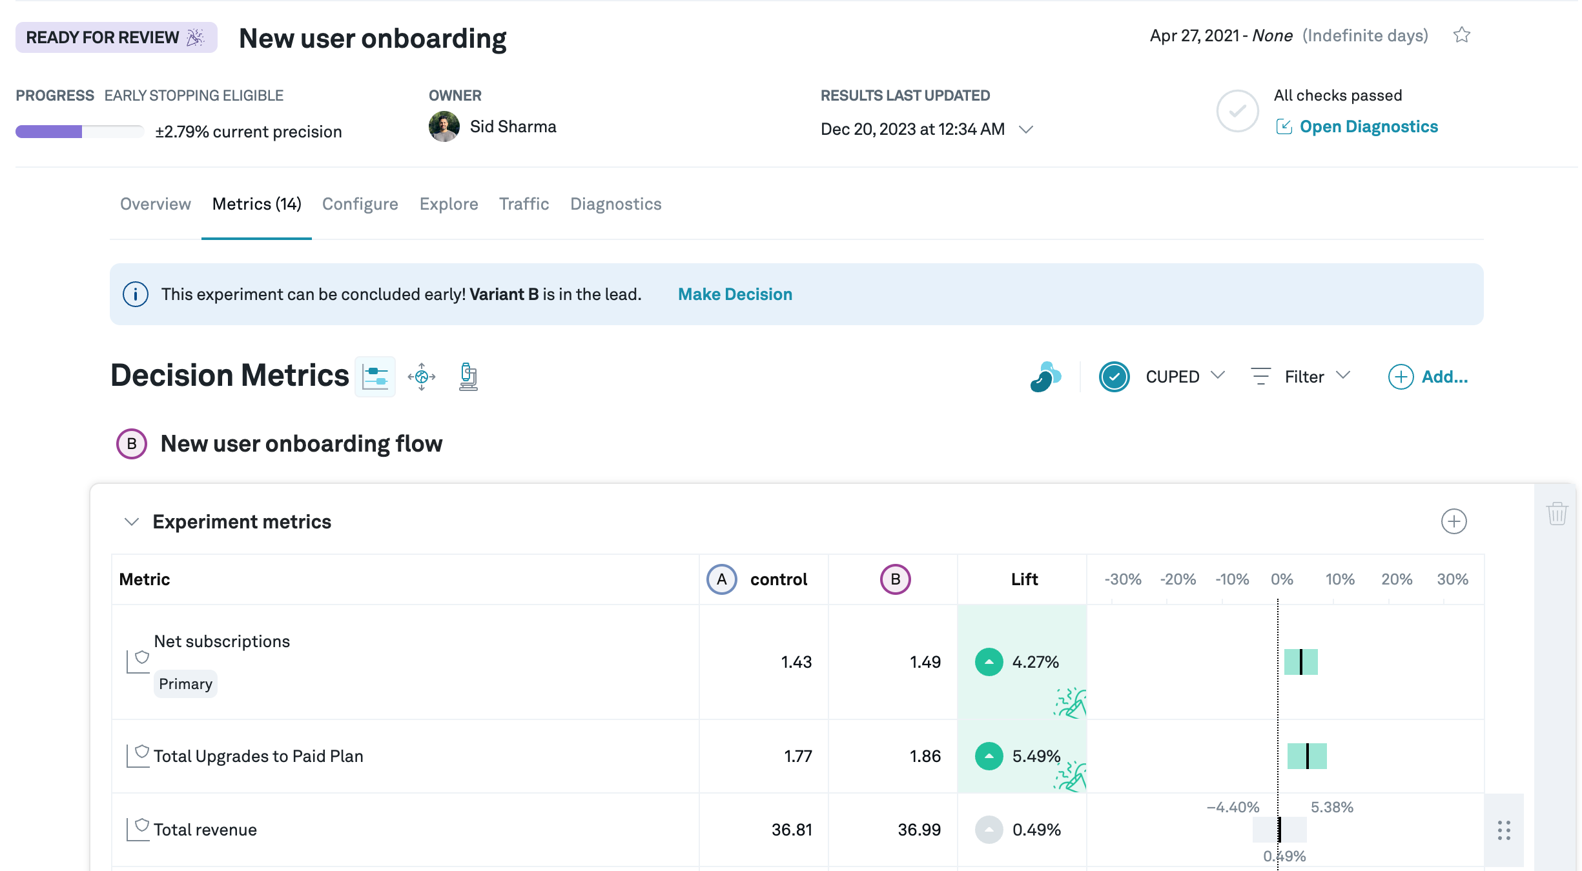
Task: Open Diagnostics via Open Diagnostics link
Action: click(x=1368, y=127)
